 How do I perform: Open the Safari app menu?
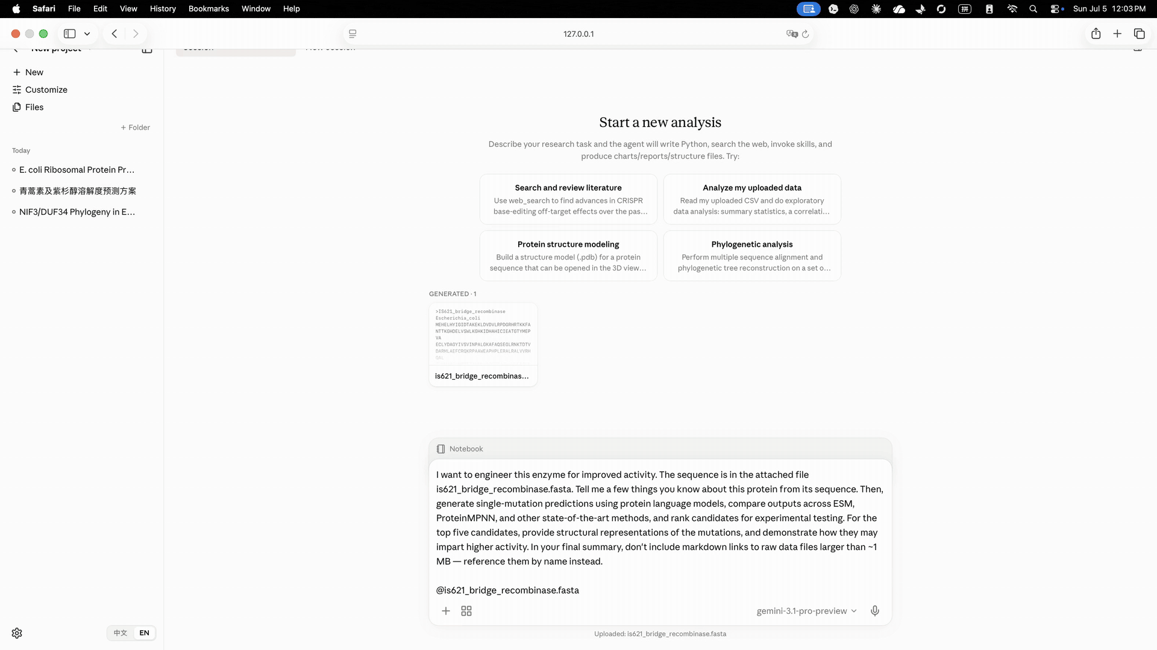pyautogui.click(x=44, y=9)
